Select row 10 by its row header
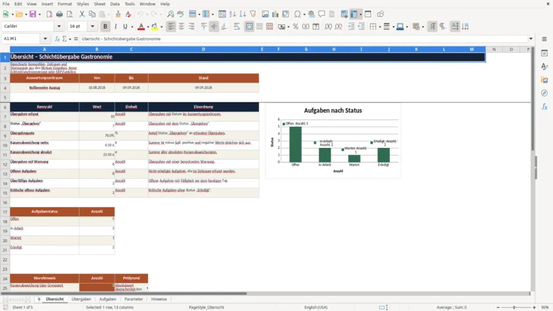Viewport: 553px width, 311px height. 5,145
